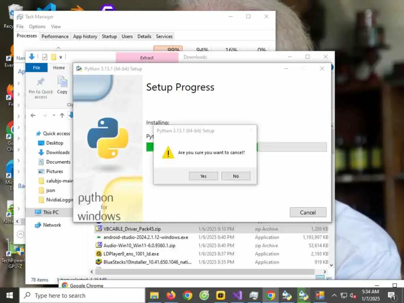Click No in the cancel confirmation dialog
The image size is (404, 303).
coord(236,176)
